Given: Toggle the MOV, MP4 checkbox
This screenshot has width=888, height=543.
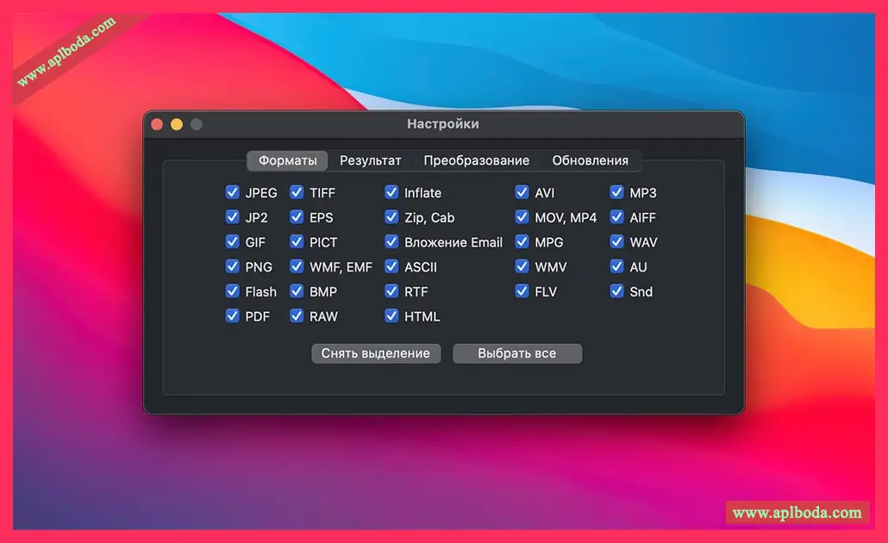Looking at the screenshot, I should [x=522, y=217].
